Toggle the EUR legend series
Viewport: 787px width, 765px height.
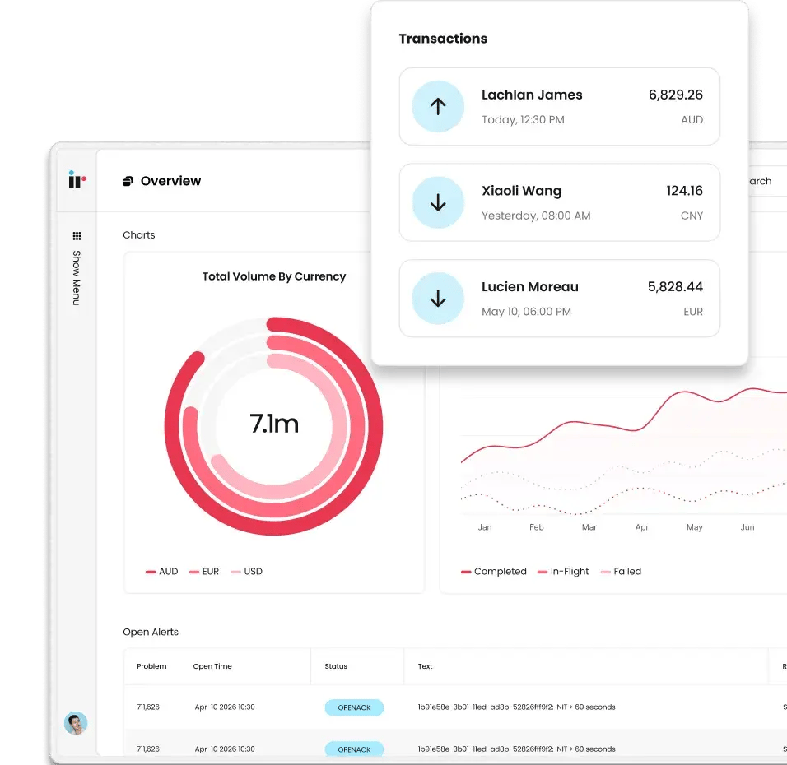tap(204, 571)
